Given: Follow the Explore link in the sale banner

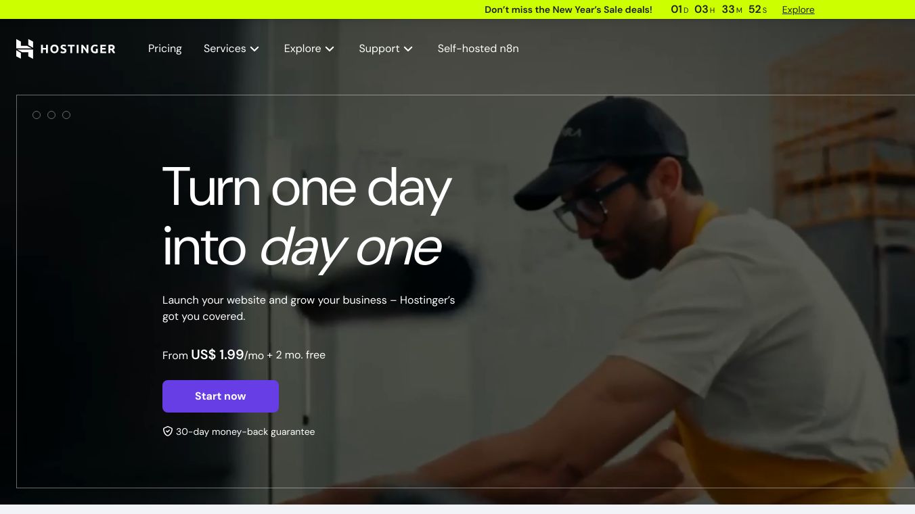Looking at the screenshot, I should (798, 9).
